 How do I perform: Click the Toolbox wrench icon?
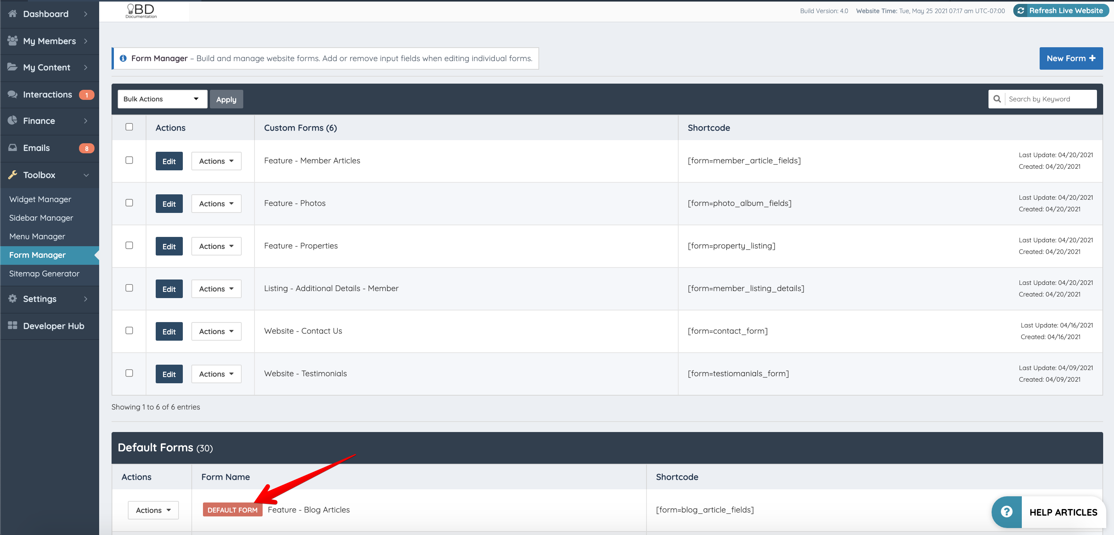[12, 175]
